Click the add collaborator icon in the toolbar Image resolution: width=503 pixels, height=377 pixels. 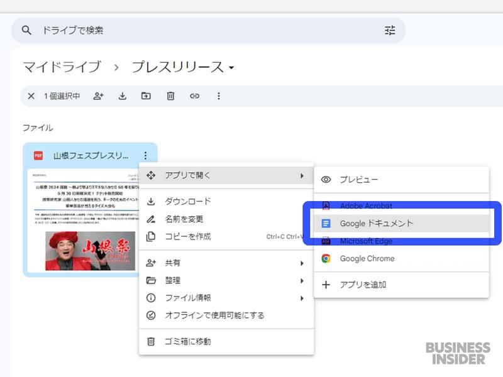click(x=97, y=96)
